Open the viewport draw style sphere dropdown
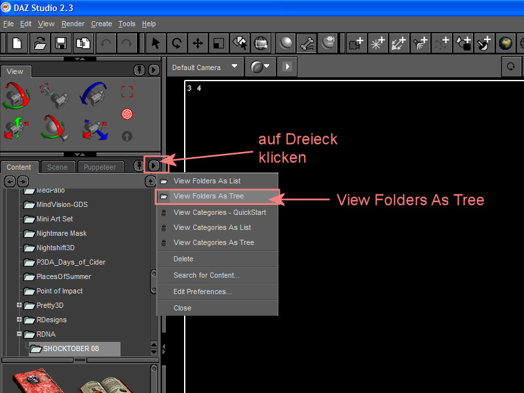This screenshot has height=393, width=524. [260, 67]
